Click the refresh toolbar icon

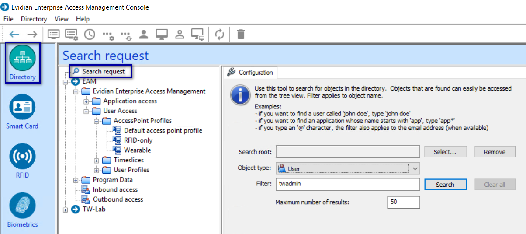coord(220,34)
